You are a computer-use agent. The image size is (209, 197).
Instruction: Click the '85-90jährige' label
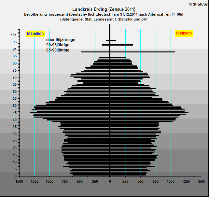point(58,50)
